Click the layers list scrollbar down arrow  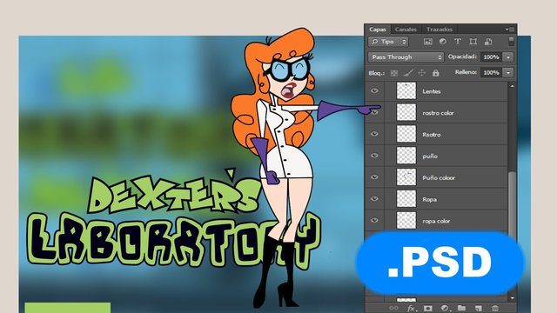pos(512,298)
